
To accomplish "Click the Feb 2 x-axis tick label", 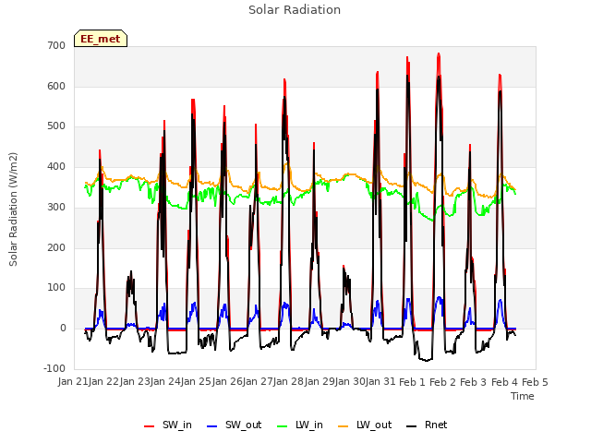I will point(443,382).
